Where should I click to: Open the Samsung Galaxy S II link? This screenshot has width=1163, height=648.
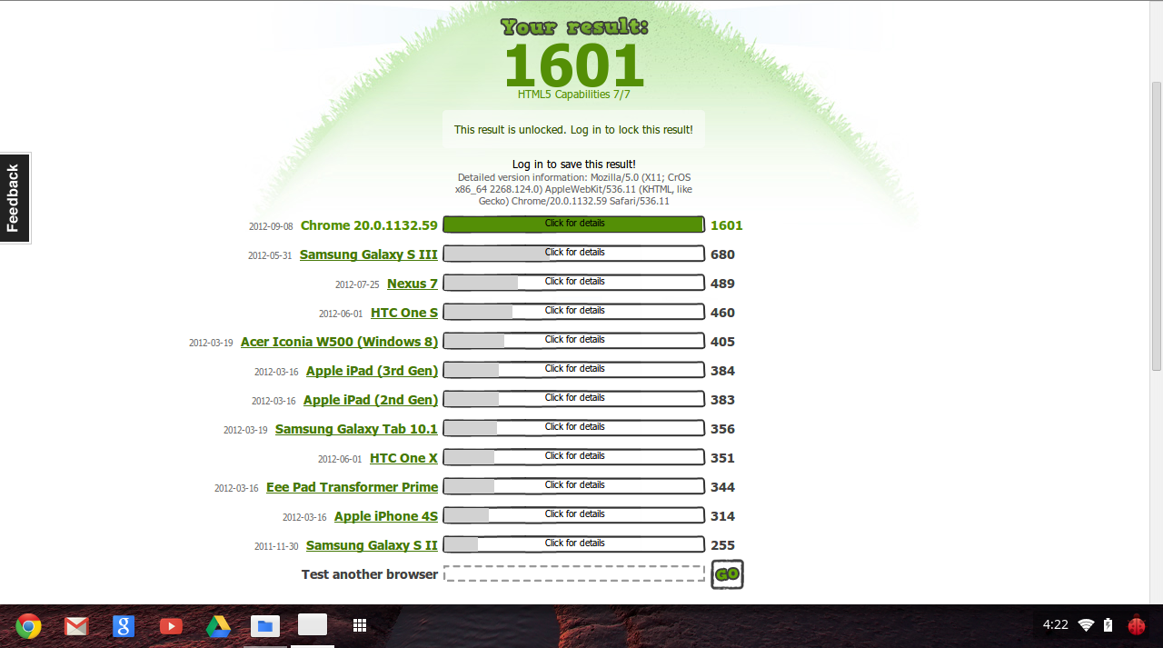pyautogui.click(x=372, y=545)
